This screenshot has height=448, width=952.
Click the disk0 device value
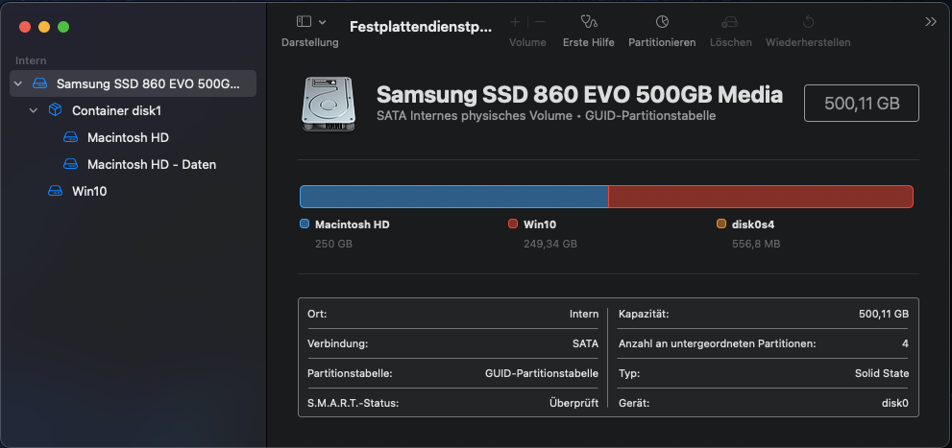click(x=895, y=403)
